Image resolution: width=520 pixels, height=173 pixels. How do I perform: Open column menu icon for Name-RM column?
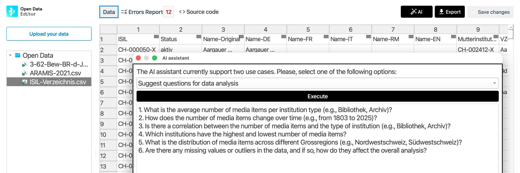(x=411, y=37)
